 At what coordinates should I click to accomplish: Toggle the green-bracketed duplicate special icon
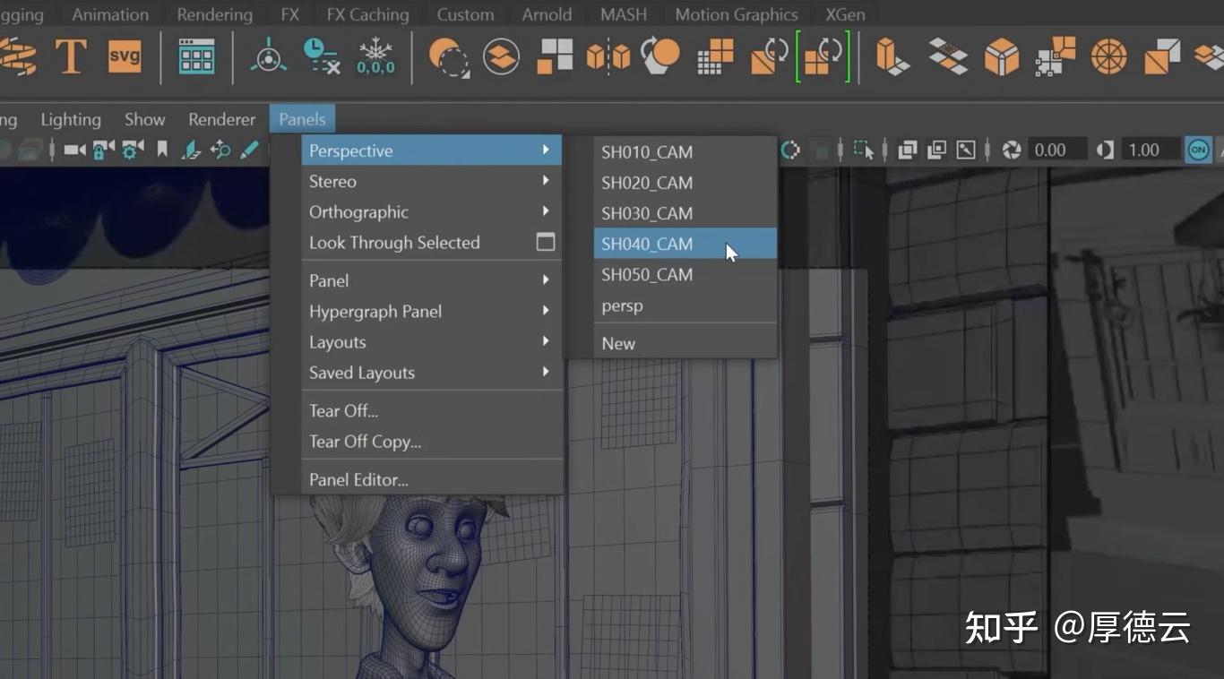coord(823,56)
